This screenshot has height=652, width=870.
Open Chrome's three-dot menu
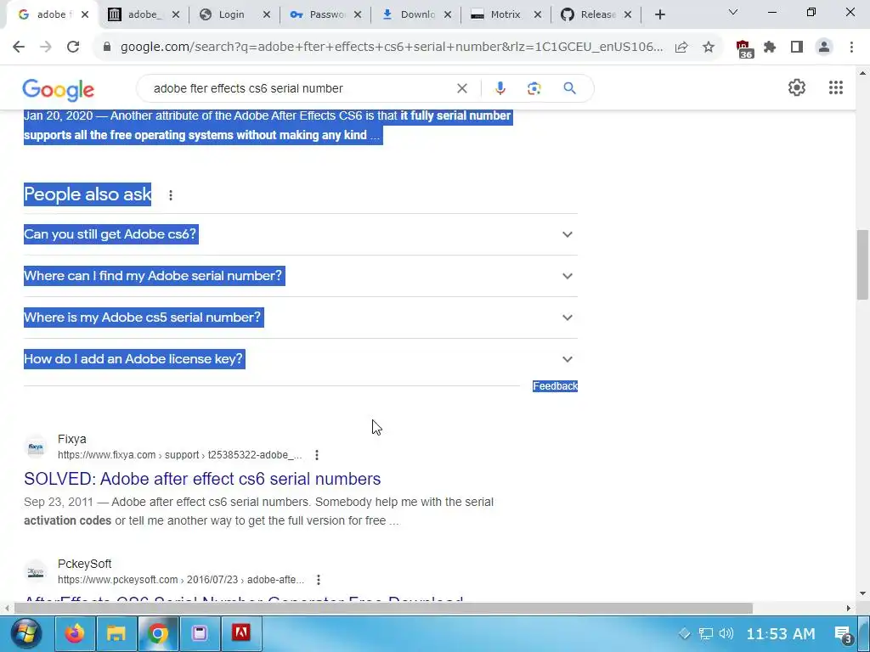pyautogui.click(x=851, y=48)
